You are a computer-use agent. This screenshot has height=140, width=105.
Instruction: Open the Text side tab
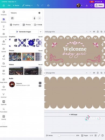4,28
